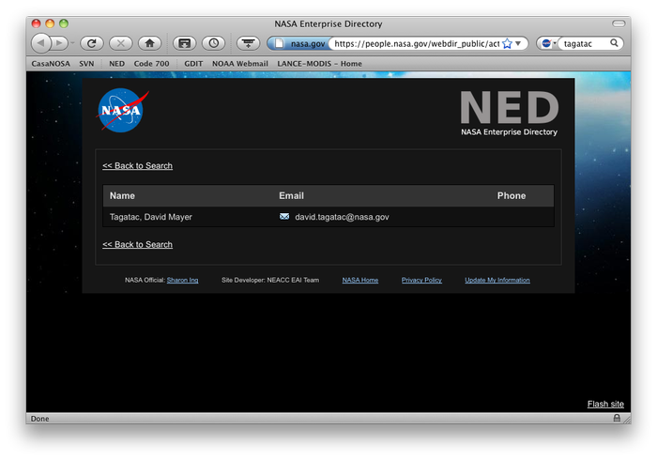Reload the page with the refresh button

tap(92, 43)
